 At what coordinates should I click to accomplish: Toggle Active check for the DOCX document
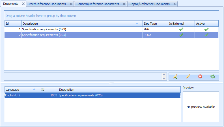click(x=206, y=35)
